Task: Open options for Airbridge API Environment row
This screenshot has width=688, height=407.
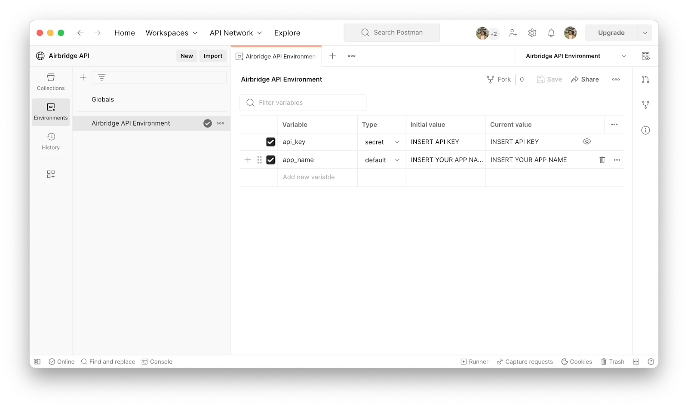Action: [221, 123]
